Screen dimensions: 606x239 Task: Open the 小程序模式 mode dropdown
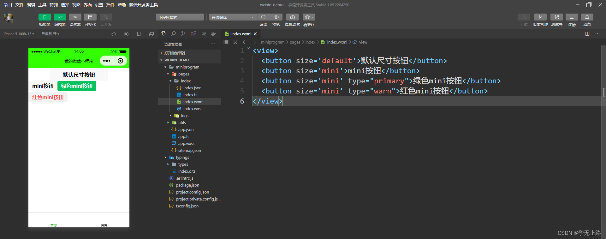pos(180,17)
